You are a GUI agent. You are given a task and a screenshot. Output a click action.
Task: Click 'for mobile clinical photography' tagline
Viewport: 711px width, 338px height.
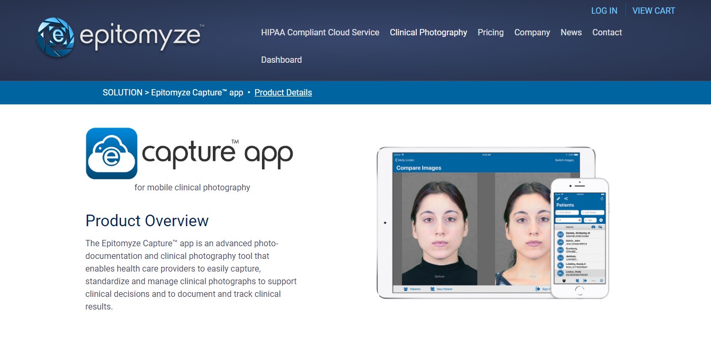192,187
